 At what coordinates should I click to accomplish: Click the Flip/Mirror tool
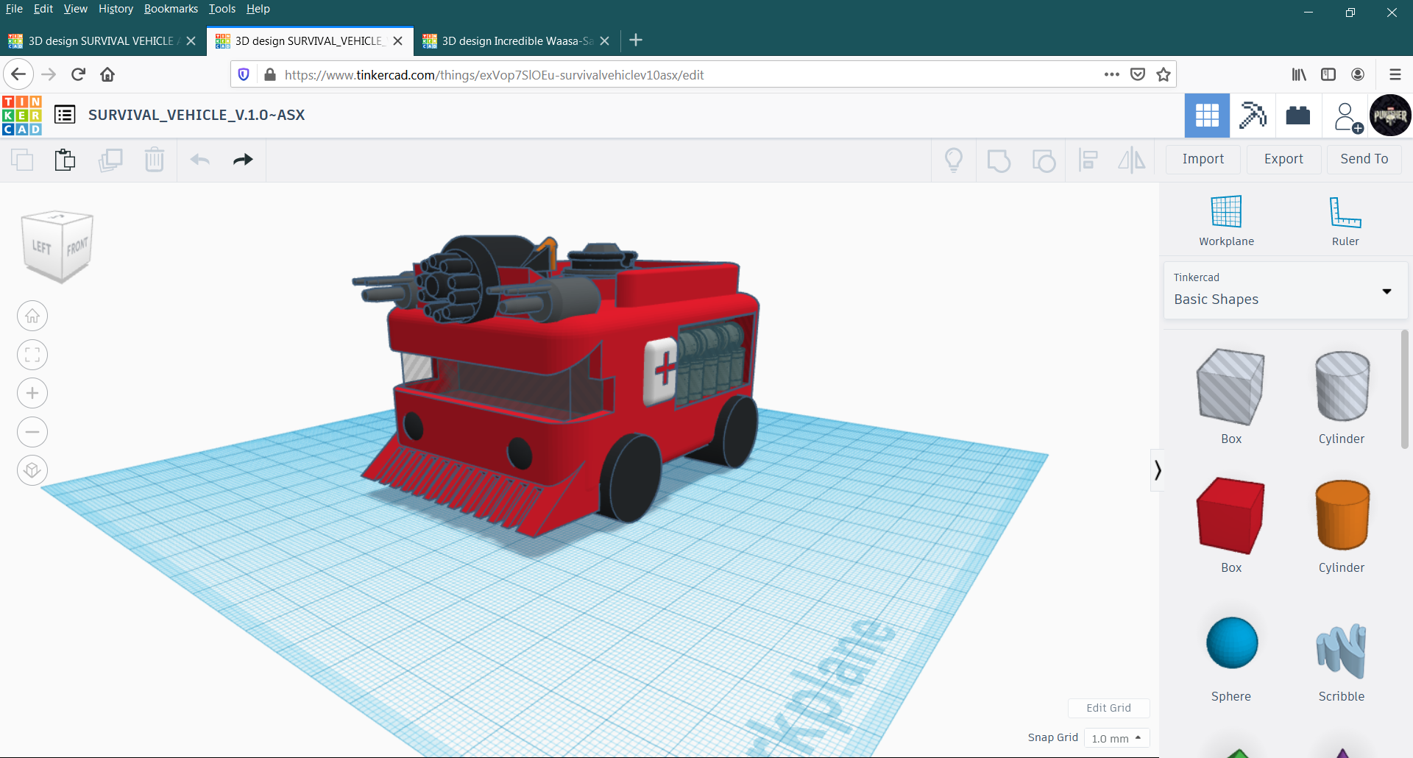pyautogui.click(x=1132, y=160)
